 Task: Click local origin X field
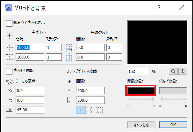coord(30,91)
